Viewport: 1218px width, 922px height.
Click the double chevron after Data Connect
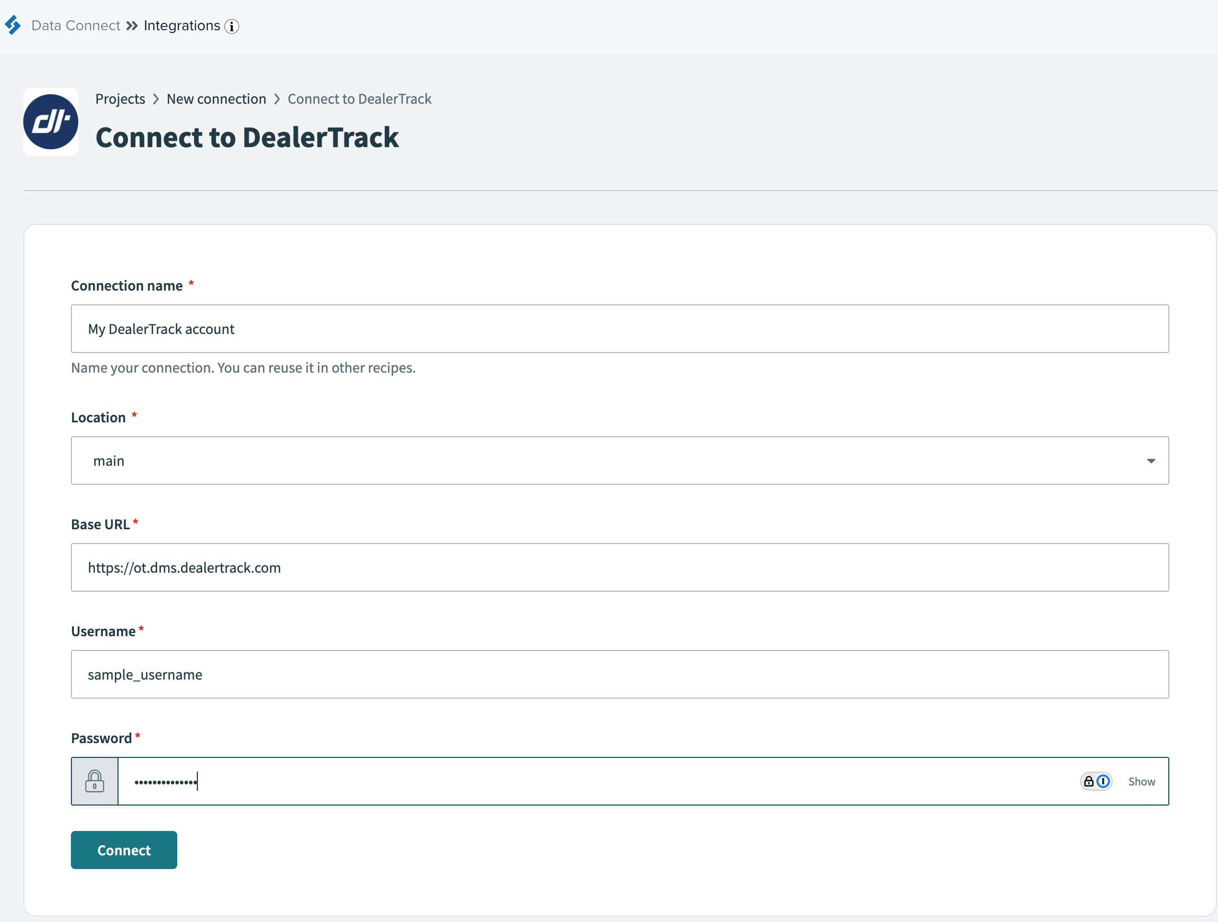(x=132, y=26)
